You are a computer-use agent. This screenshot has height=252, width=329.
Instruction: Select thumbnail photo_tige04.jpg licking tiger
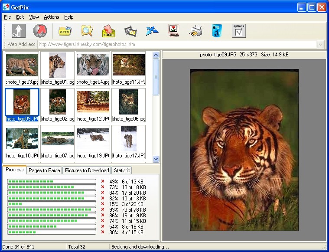93,69
